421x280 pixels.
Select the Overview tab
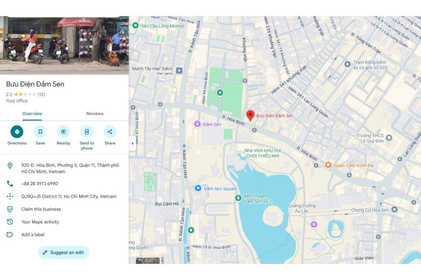(32, 114)
